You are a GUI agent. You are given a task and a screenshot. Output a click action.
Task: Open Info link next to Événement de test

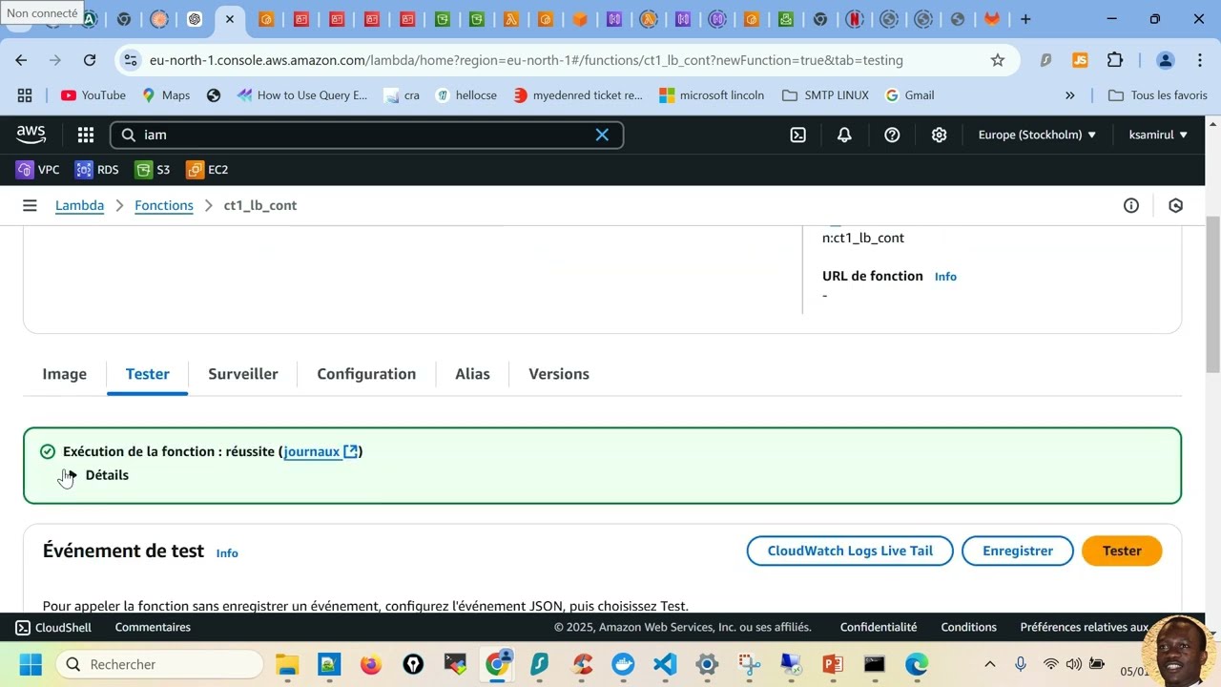coord(227,553)
